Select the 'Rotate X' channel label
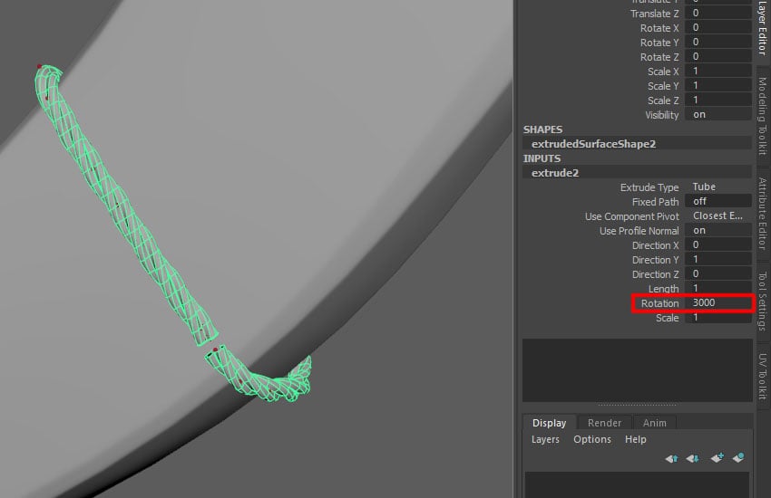Screen dimensions: 771x498 click(659, 28)
